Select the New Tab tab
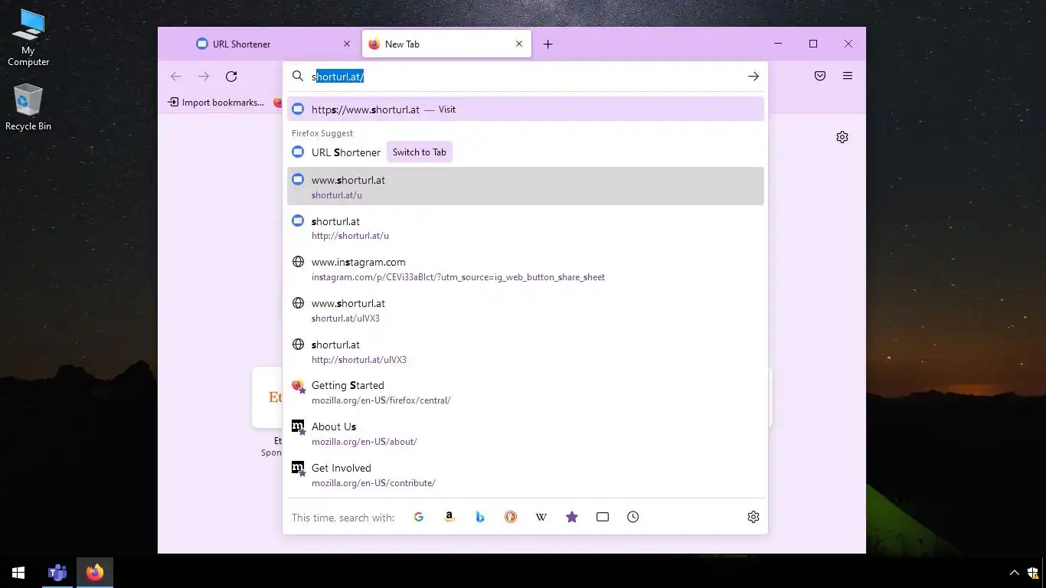1046x588 pixels. click(x=446, y=44)
